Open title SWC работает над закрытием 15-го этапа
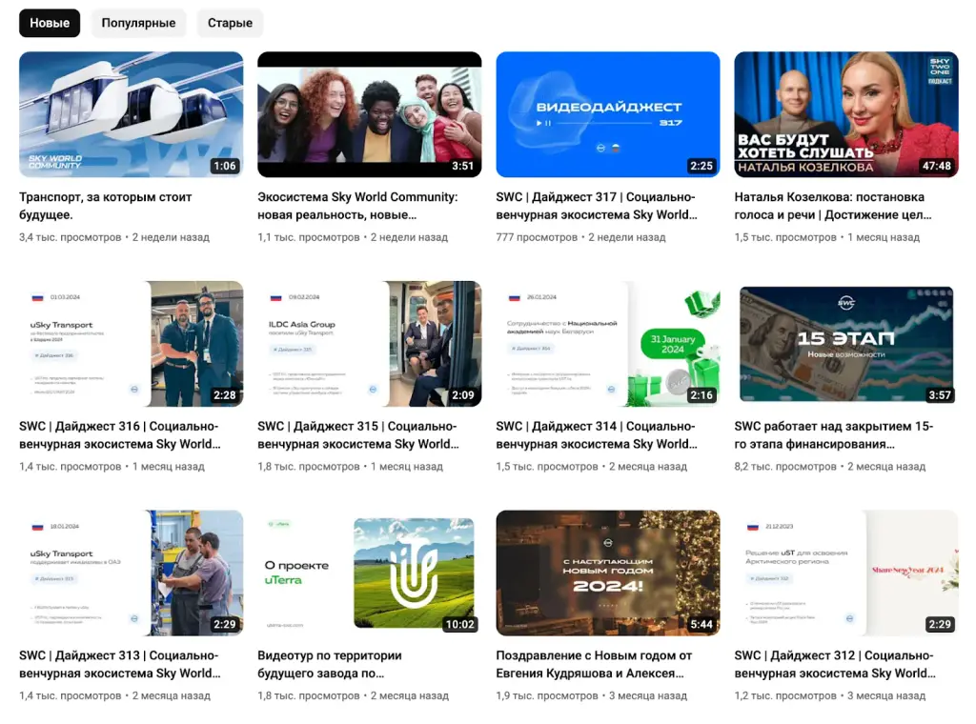The width and height of the screenshot is (976, 724). 834,435
